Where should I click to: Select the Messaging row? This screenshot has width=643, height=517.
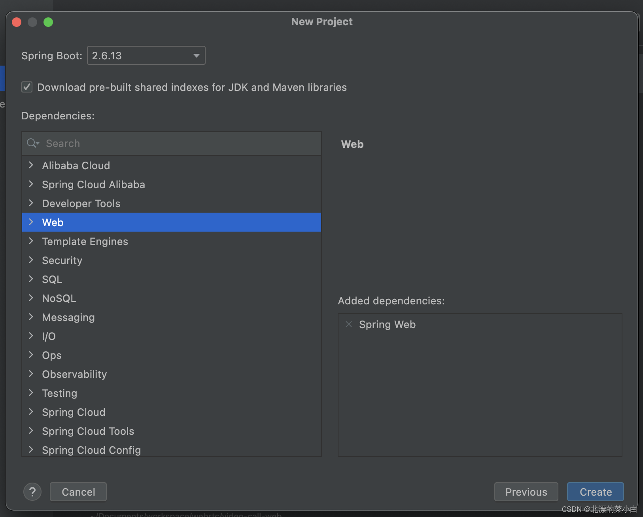pos(172,317)
